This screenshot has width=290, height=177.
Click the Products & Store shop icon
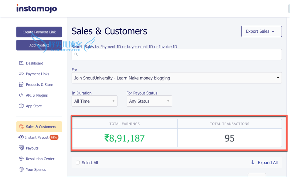pyautogui.click(x=21, y=85)
